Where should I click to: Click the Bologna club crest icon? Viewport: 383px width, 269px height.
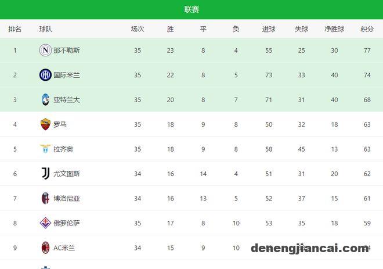click(x=45, y=198)
